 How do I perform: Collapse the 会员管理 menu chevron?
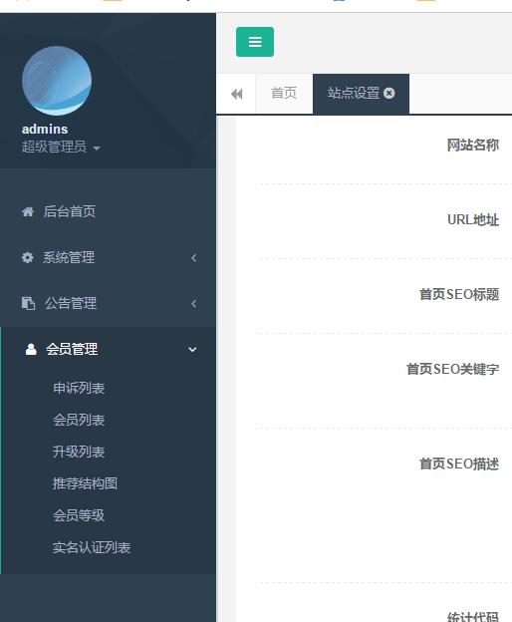192,350
